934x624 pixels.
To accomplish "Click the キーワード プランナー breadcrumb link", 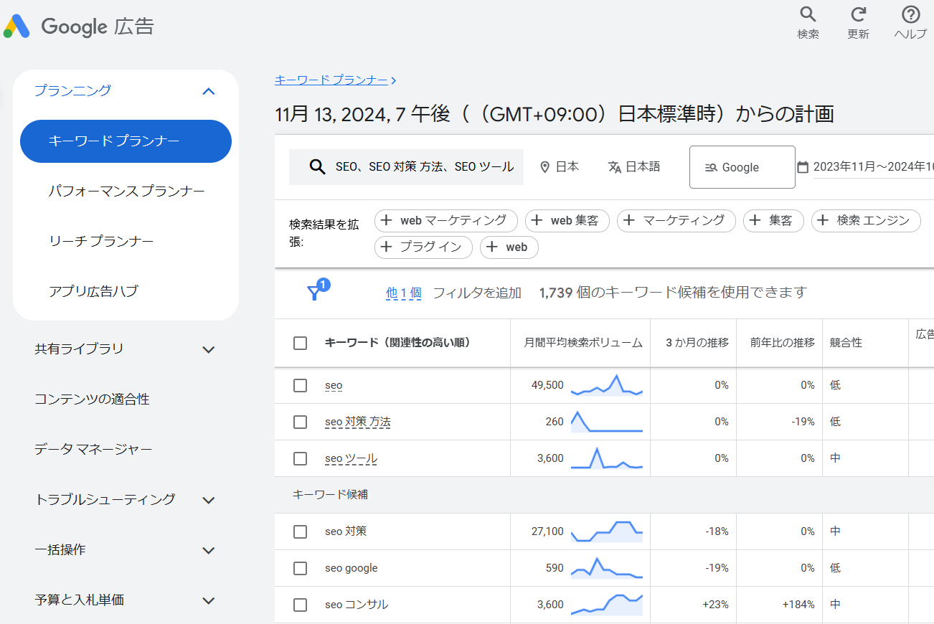I will click(331, 80).
